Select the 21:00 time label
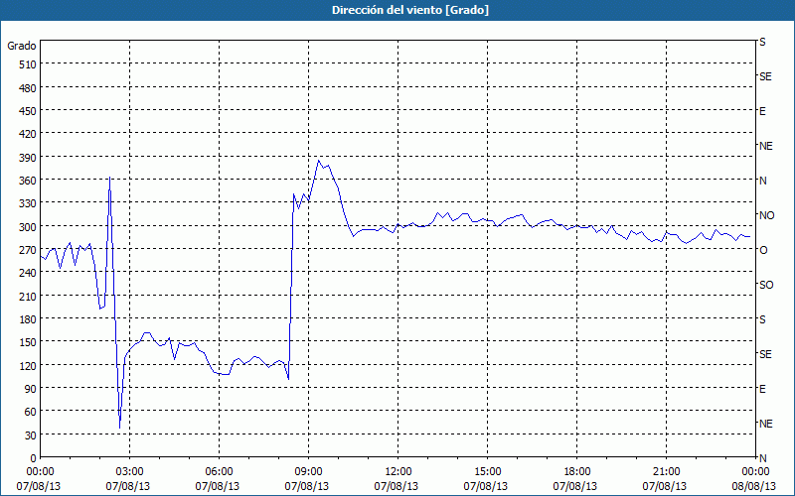 tap(666, 472)
